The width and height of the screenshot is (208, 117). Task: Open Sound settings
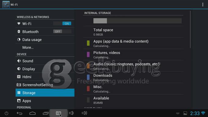[45, 61]
